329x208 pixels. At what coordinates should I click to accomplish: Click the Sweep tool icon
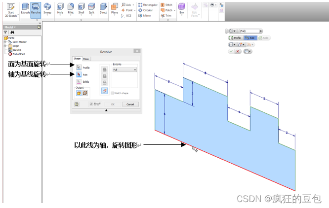click(x=47, y=9)
